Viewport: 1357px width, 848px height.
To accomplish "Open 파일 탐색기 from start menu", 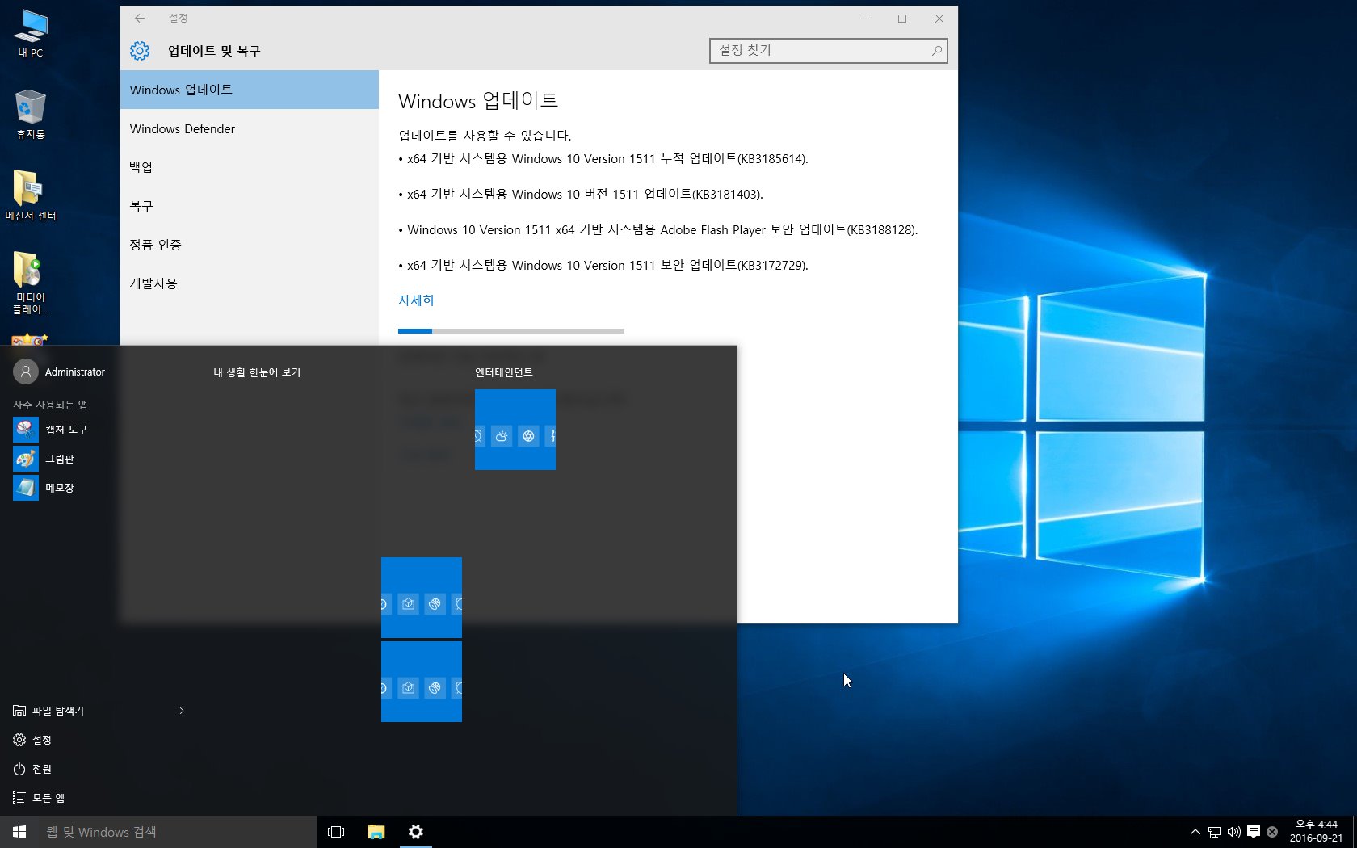I will [x=50, y=711].
